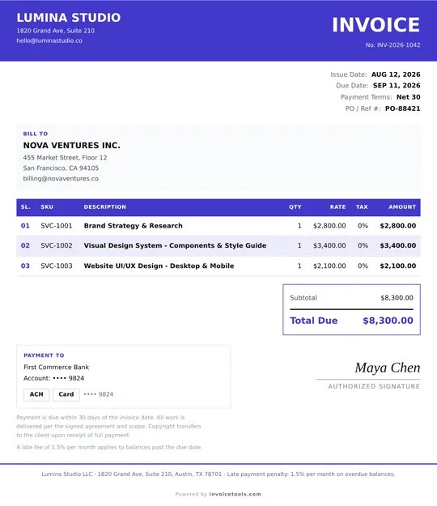Click the QTY column header
Image resolution: width=437 pixels, height=506 pixels.
(x=295, y=207)
